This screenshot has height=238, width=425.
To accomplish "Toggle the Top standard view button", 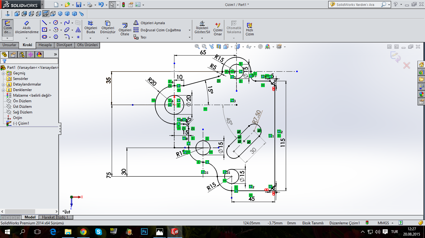I will click(x=46, y=14).
